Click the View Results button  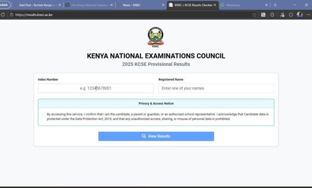coord(156,136)
